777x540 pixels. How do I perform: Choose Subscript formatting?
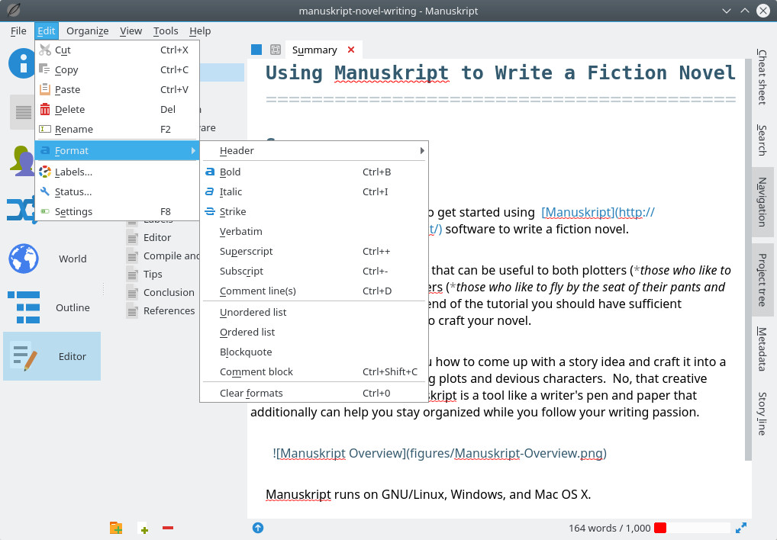(314, 271)
